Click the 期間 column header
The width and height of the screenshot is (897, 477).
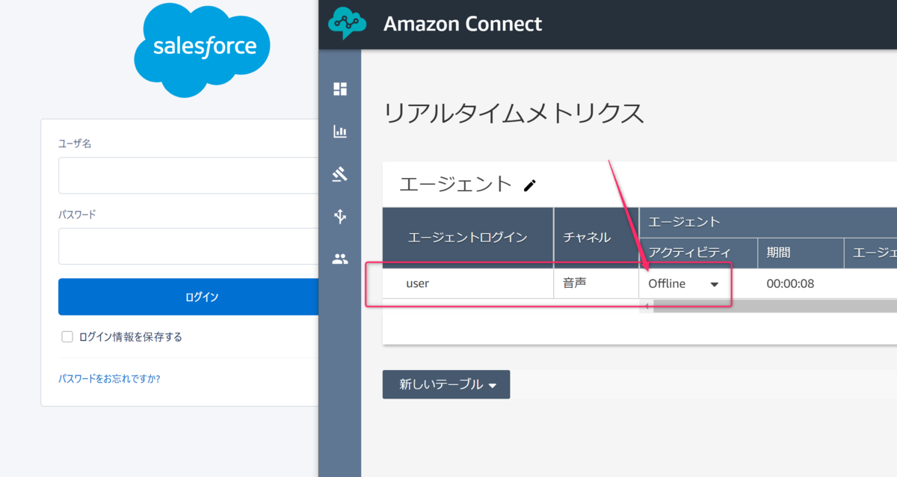pyautogui.click(x=801, y=253)
